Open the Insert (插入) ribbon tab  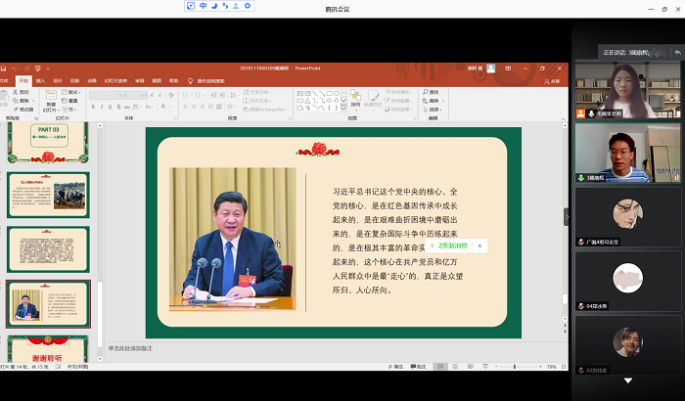(39, 80)
